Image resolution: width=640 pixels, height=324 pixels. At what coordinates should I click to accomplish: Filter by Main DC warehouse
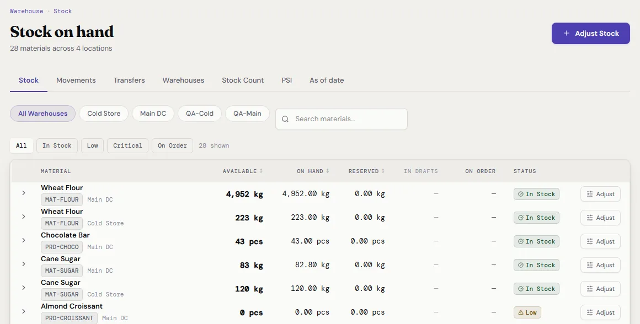click(x=153, y=114)
